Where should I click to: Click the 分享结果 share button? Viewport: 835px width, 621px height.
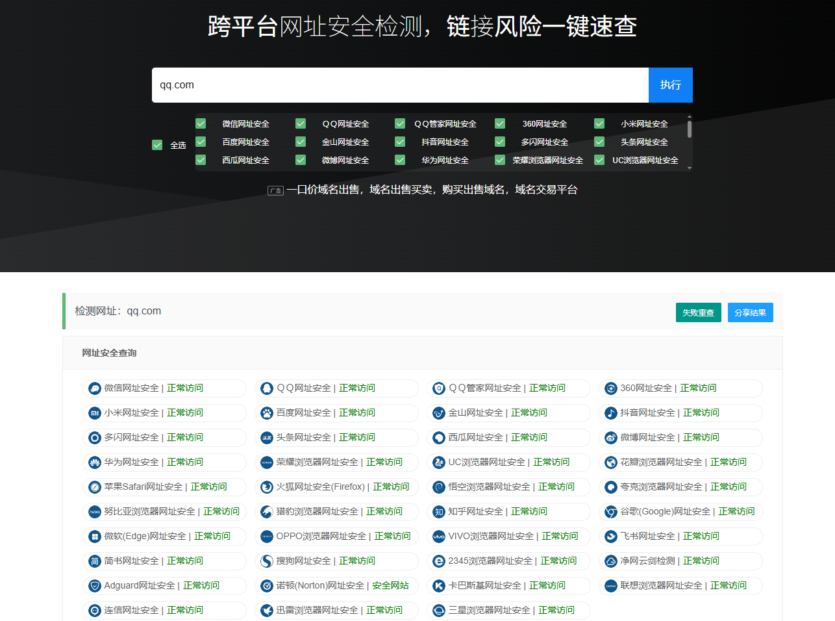click(751, 312)
